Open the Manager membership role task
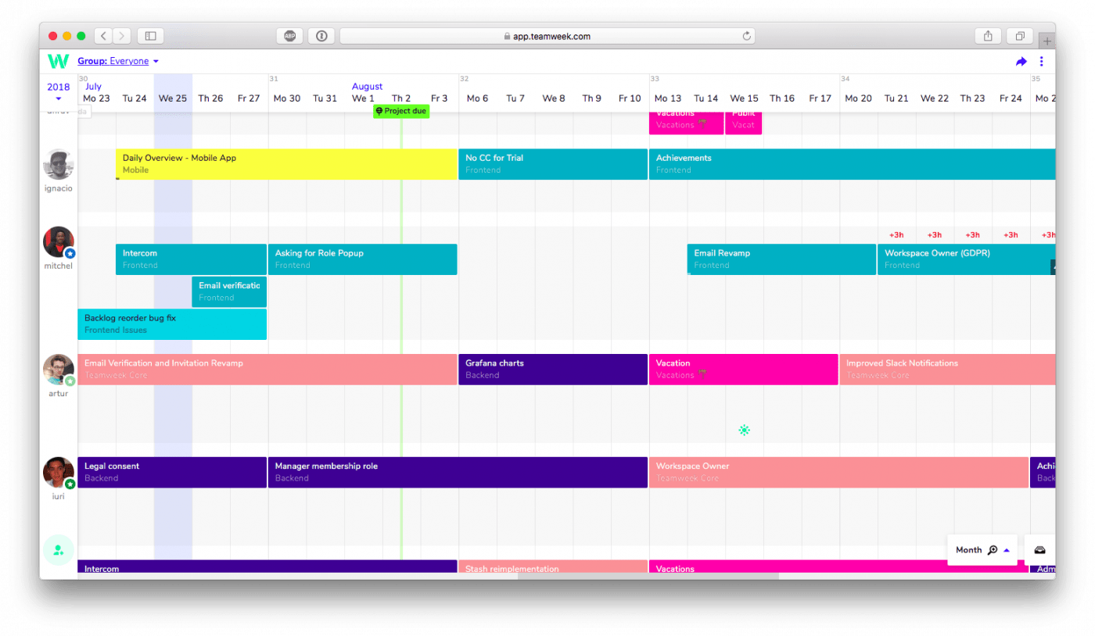Viewport: 1095px width, 636px height. point(458,473)
